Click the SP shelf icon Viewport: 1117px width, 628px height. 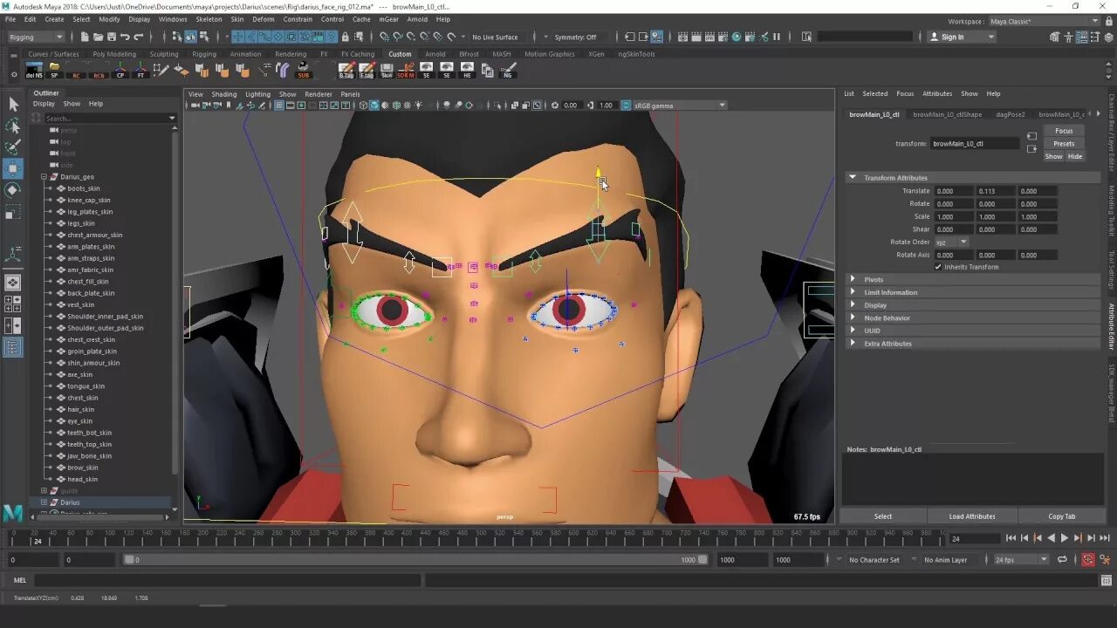(x=55, y=70)
